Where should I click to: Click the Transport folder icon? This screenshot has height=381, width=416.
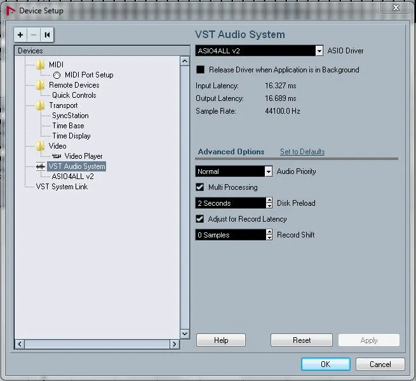coord(40,105)
